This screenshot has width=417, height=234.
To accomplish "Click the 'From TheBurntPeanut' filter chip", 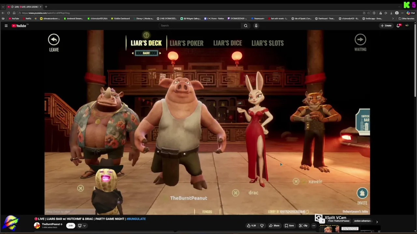I will tap(338, 221).
